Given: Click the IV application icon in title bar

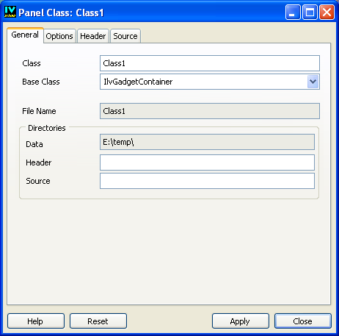Looking at the screenshot, I should [10, 12].
